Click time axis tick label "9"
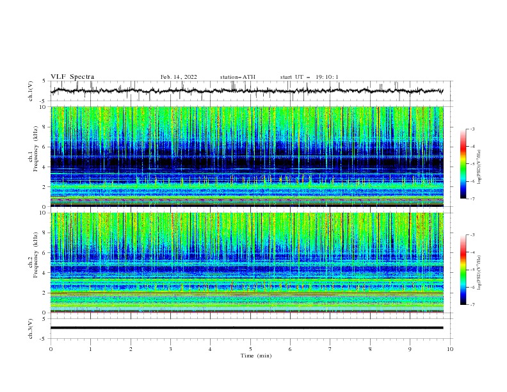The image size is (507, 392). (410, 349)
